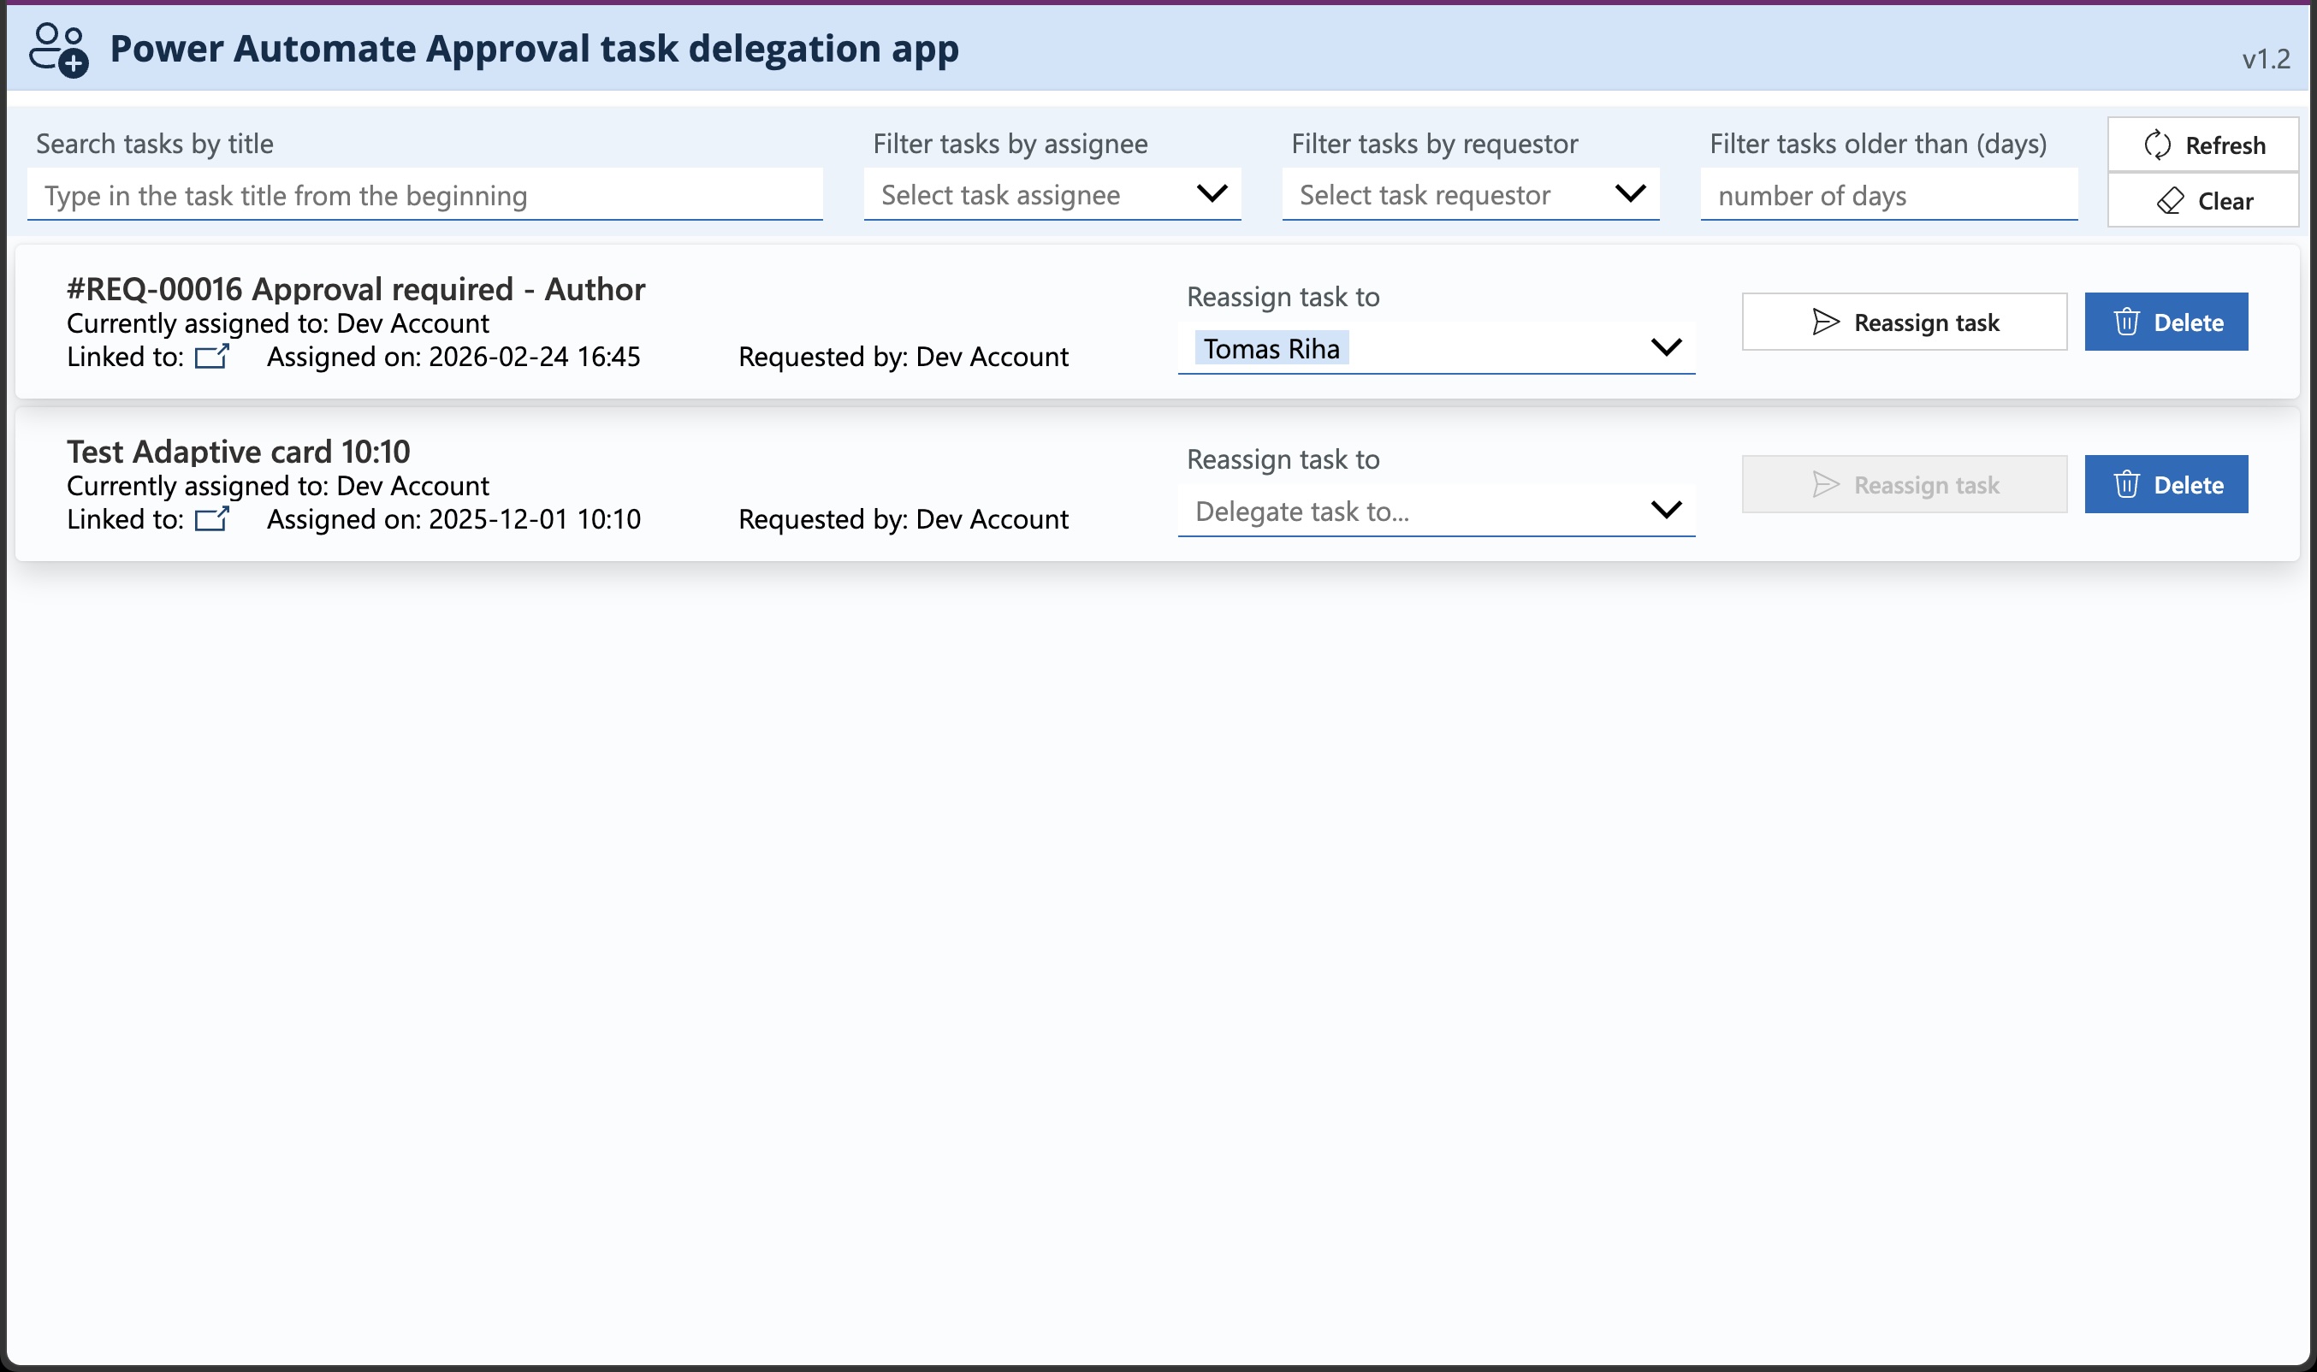Click the trash icon on REQ-00016 Delete button

tap(2127, 322)
